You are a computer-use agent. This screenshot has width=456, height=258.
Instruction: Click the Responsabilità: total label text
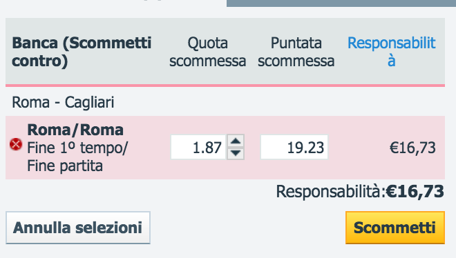[x=331, y=192]
